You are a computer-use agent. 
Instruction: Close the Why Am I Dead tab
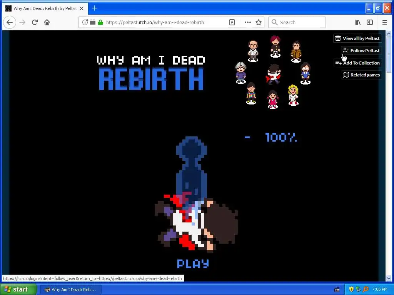coord(82,8)
